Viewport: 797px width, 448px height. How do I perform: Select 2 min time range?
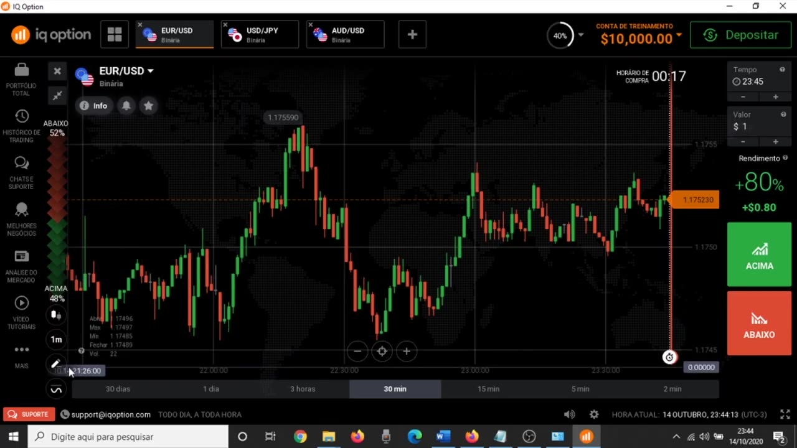[x=672, y=389]
